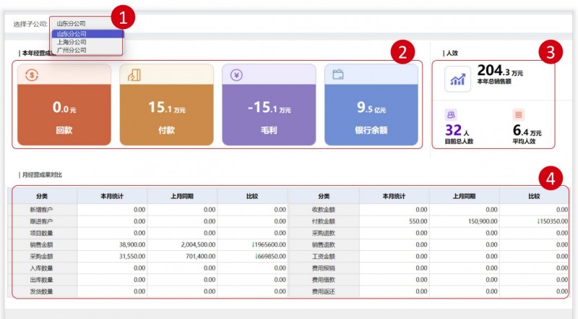
Task: Select 上海分公司 from the dropdown list
Action: point(72,42)
